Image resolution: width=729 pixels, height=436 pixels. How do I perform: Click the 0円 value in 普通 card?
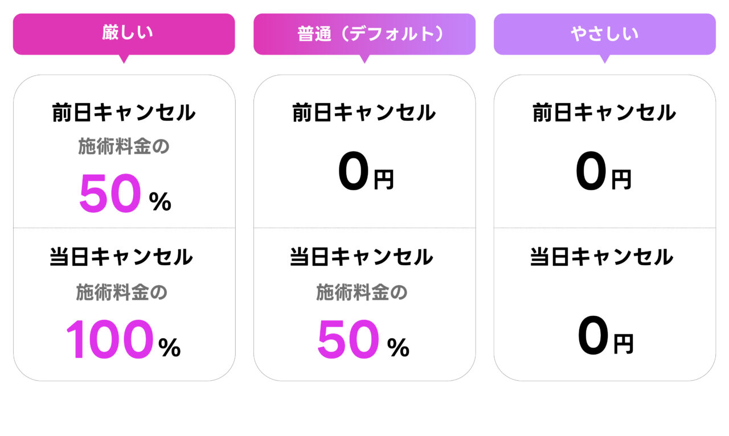[x=365, y=174]
